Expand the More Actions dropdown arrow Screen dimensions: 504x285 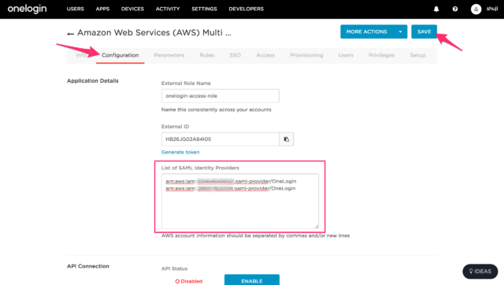(400, 31)
